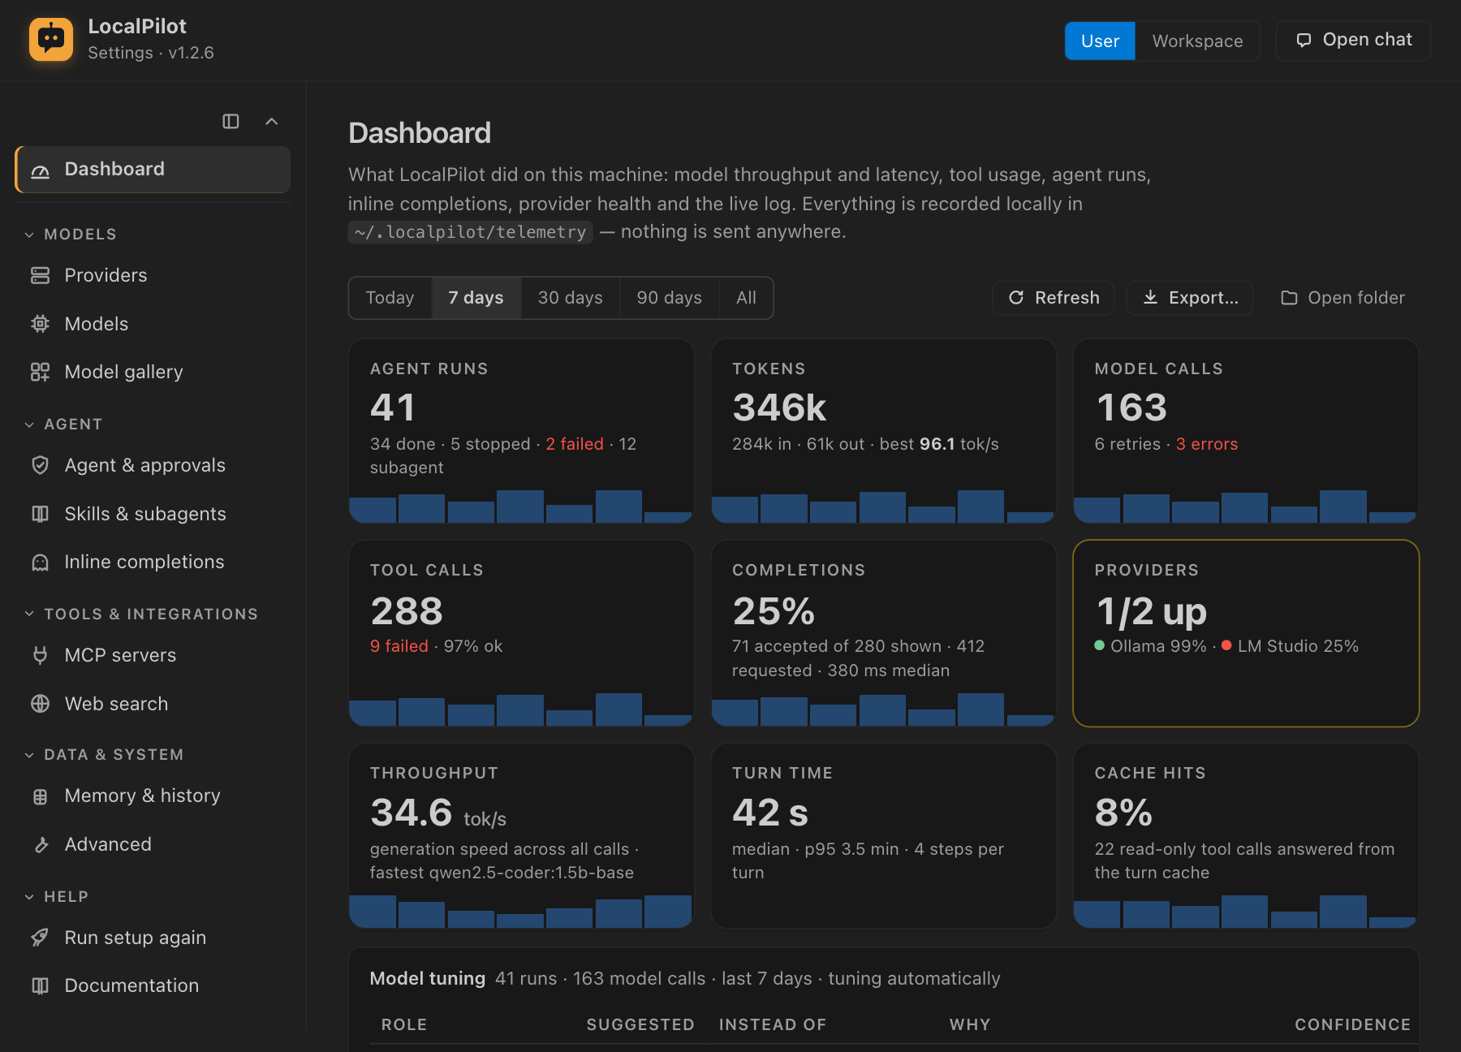This screenshot has width=1461, height=1052.
Task: Open the Agent runs 41 card
Action: pyautogui.click(x=521, y=431)
